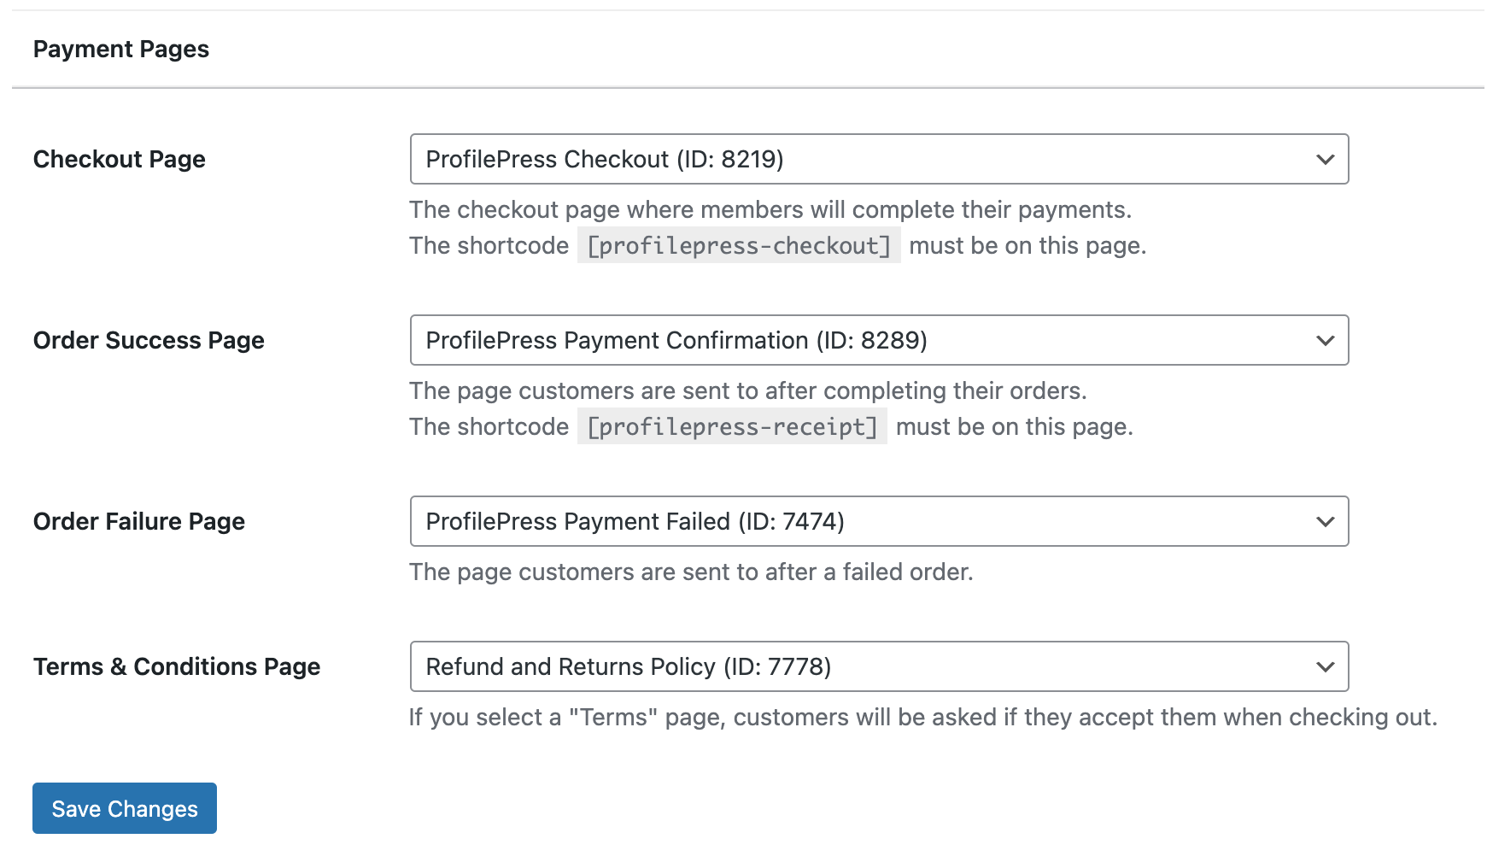Viewport: 1493px width, 868px height.
Task: Click the "Terms" page acceptance help text
Action: [x=923, y=718]
